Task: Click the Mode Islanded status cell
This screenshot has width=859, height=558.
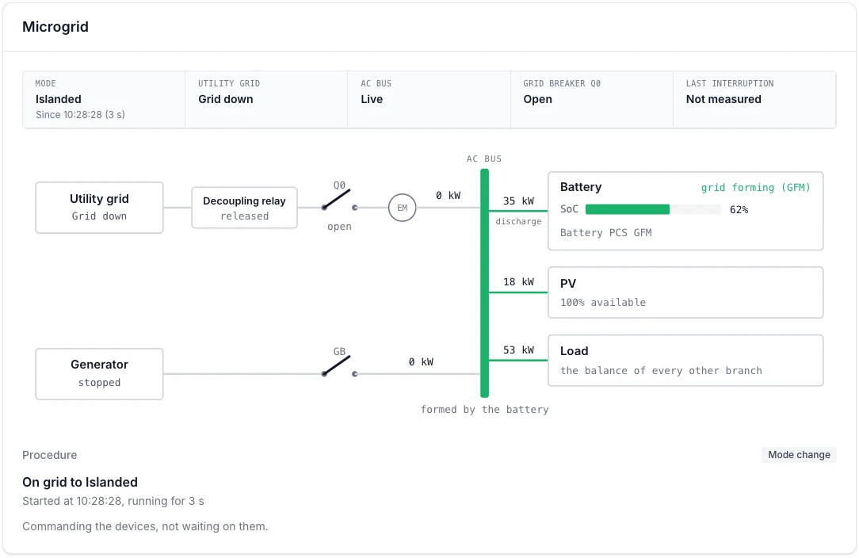Action: tap(104, 100)
